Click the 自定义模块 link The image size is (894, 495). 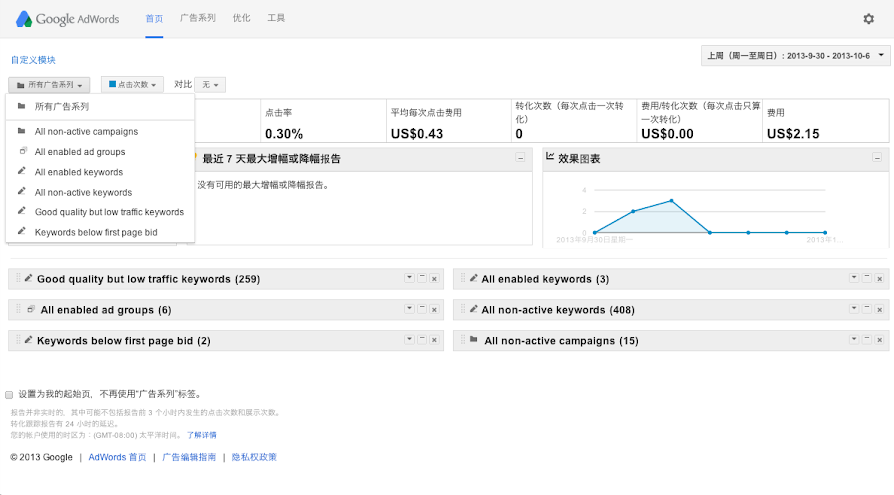(33, 60)
